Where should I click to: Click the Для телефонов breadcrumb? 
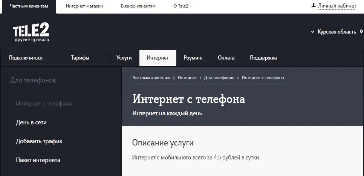[219, 78]
